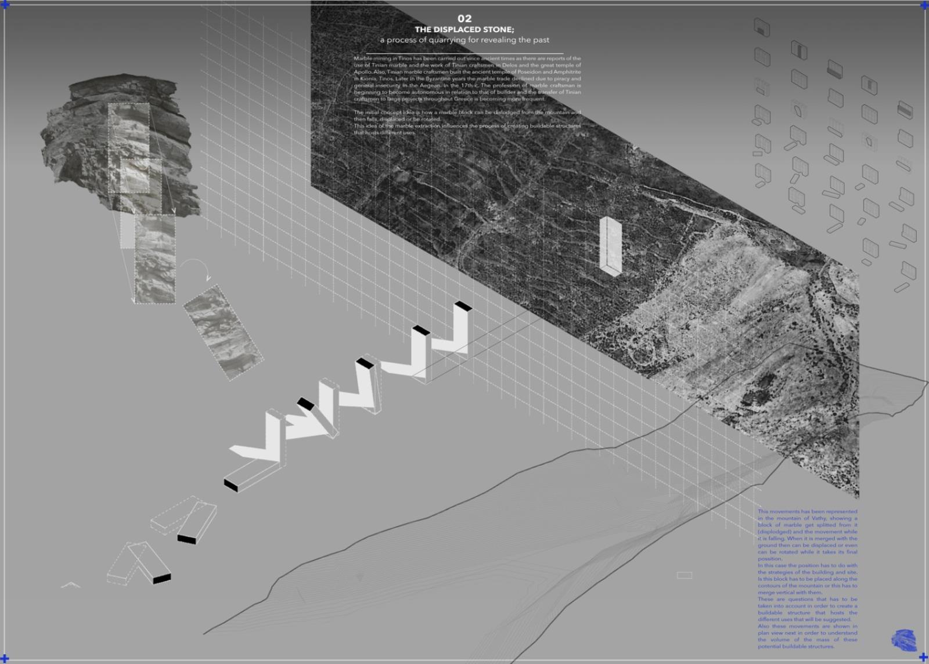Select the small white chevron shape at bottom left
This screenshot has width=929, height=664.
point(70,584)
